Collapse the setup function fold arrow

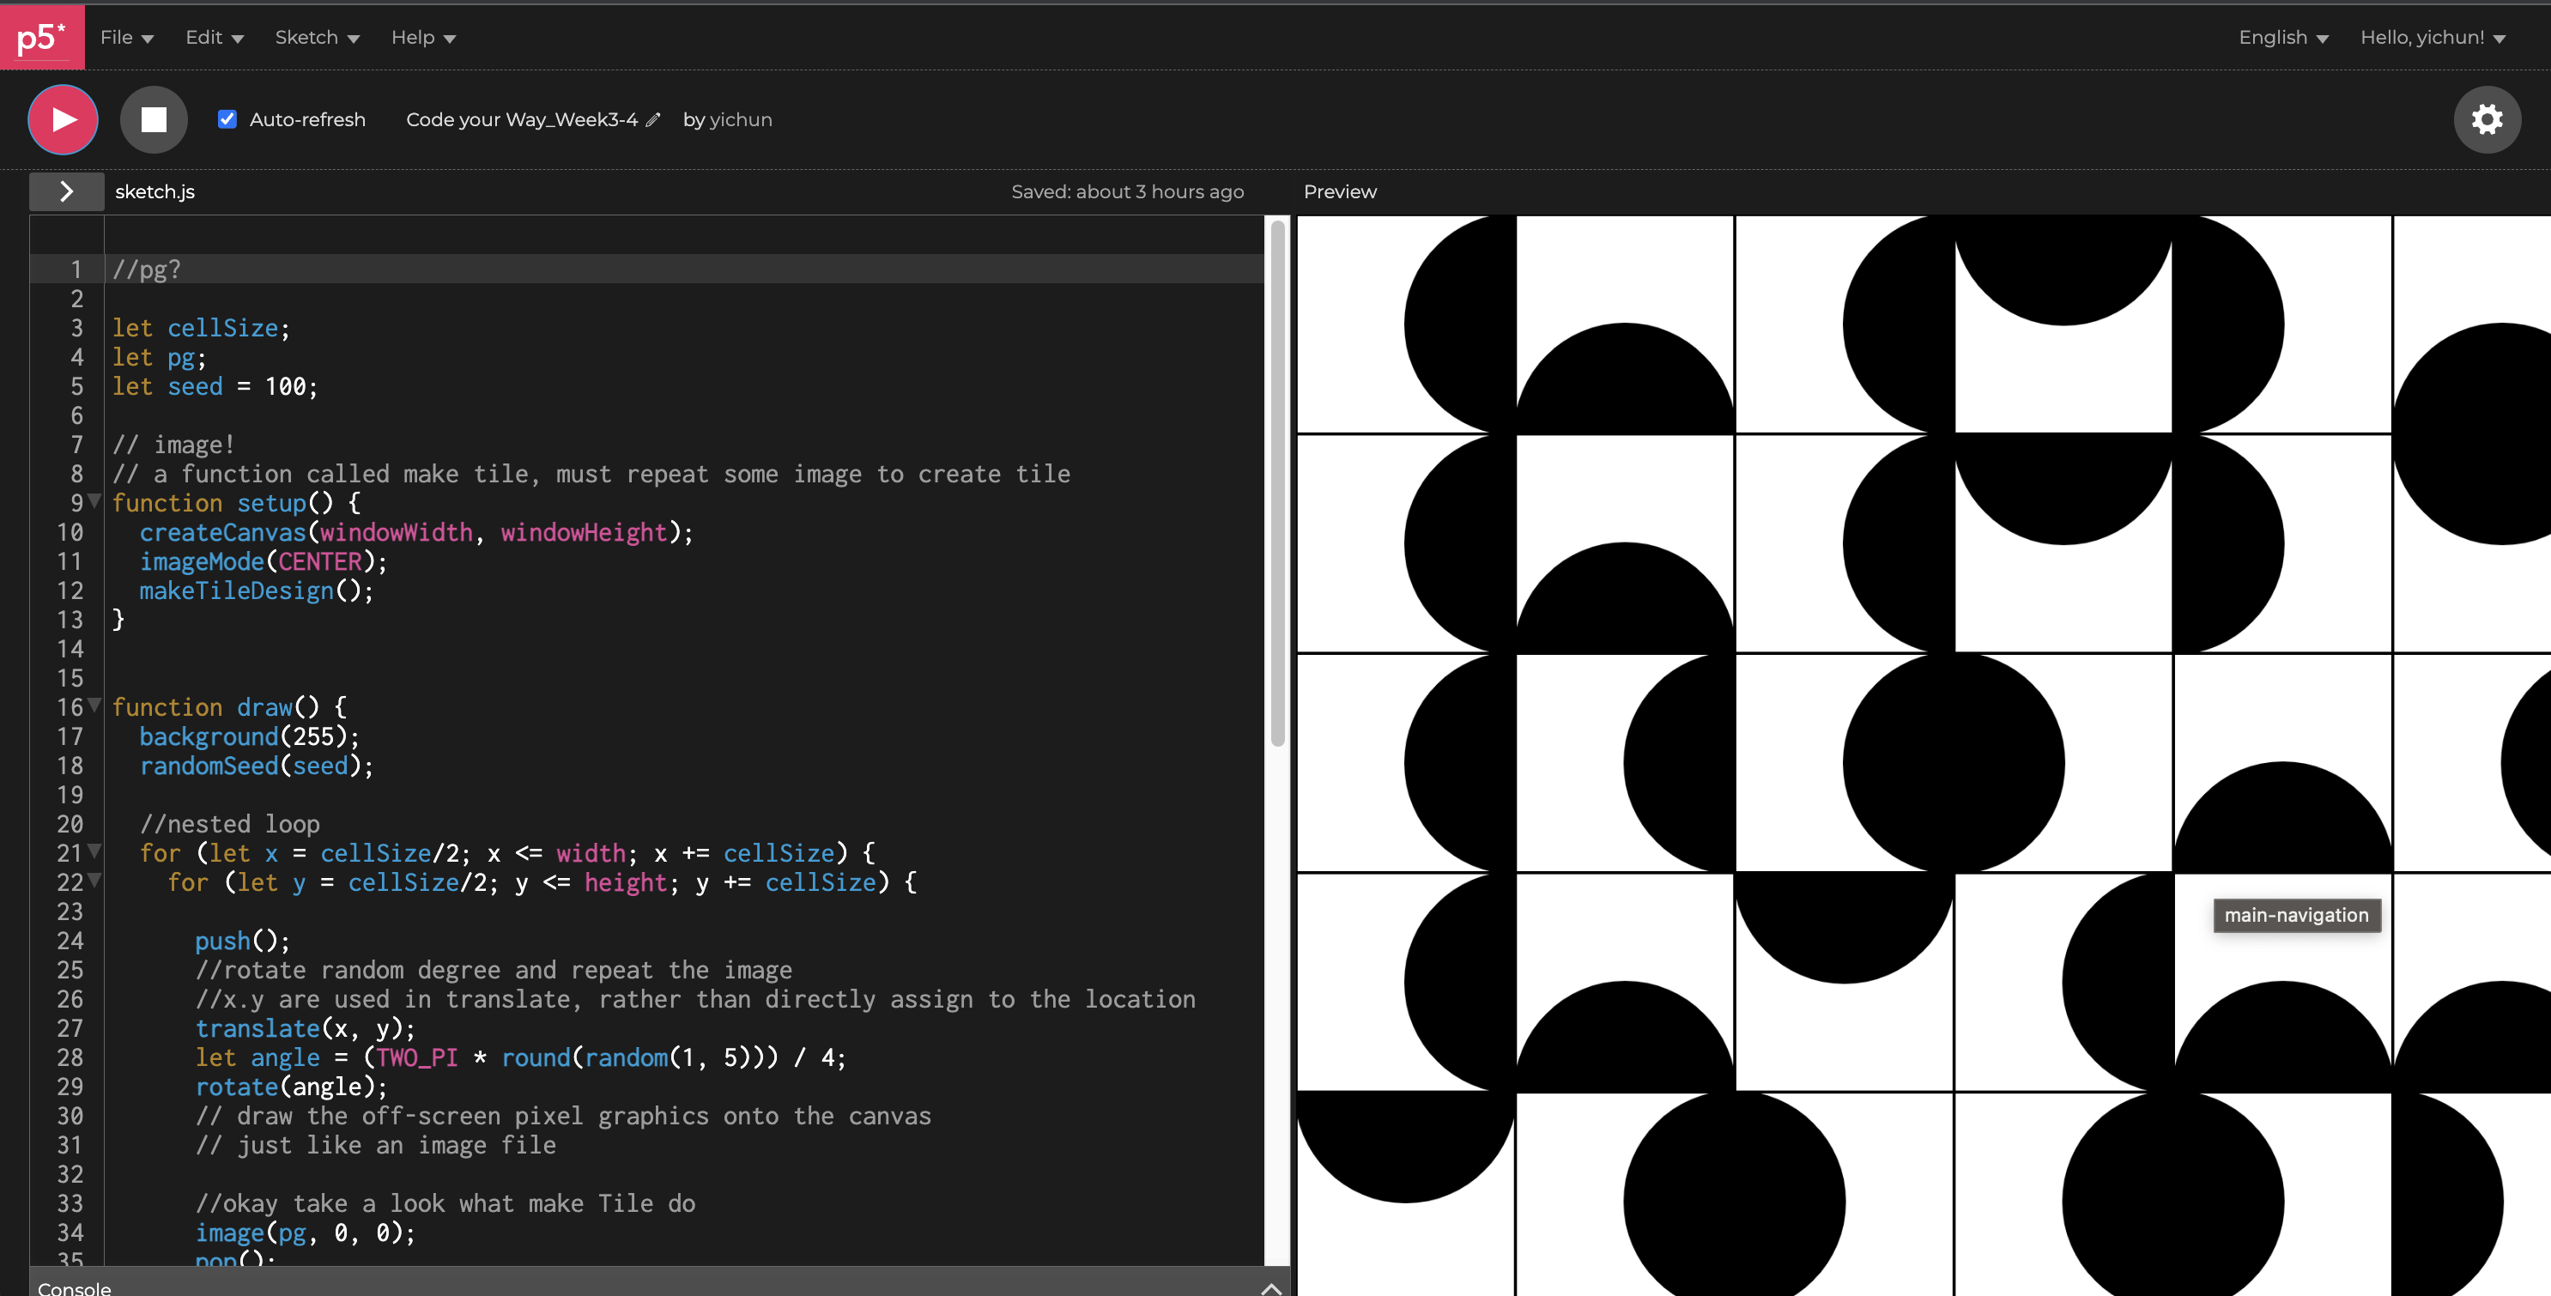point(95,501)
